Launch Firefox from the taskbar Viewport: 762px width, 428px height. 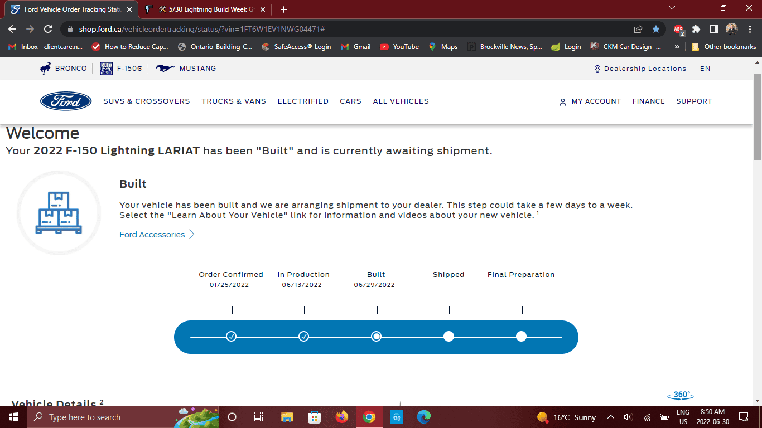(341, 417)
